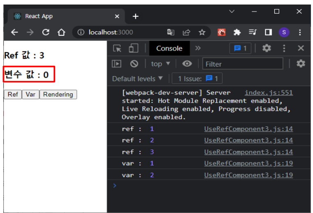This screenshot has height=213, width=313.
Task: Open source link for var : 2
Action: point(248,175)
